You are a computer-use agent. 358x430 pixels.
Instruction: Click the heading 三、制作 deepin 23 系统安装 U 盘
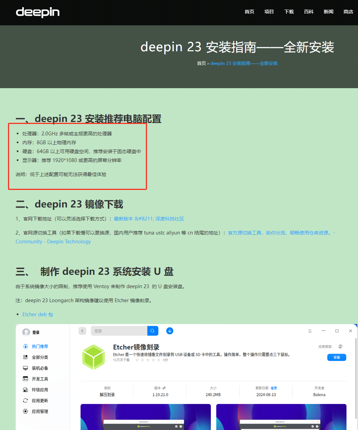tap(95, 272)
